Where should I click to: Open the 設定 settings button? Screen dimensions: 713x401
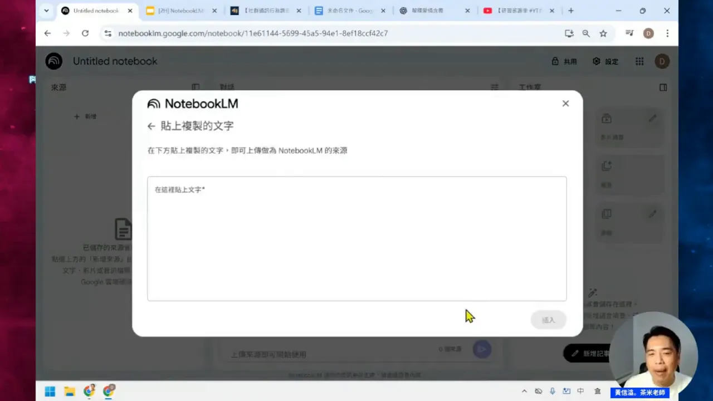pyautogui.click(x=605, y=61)
